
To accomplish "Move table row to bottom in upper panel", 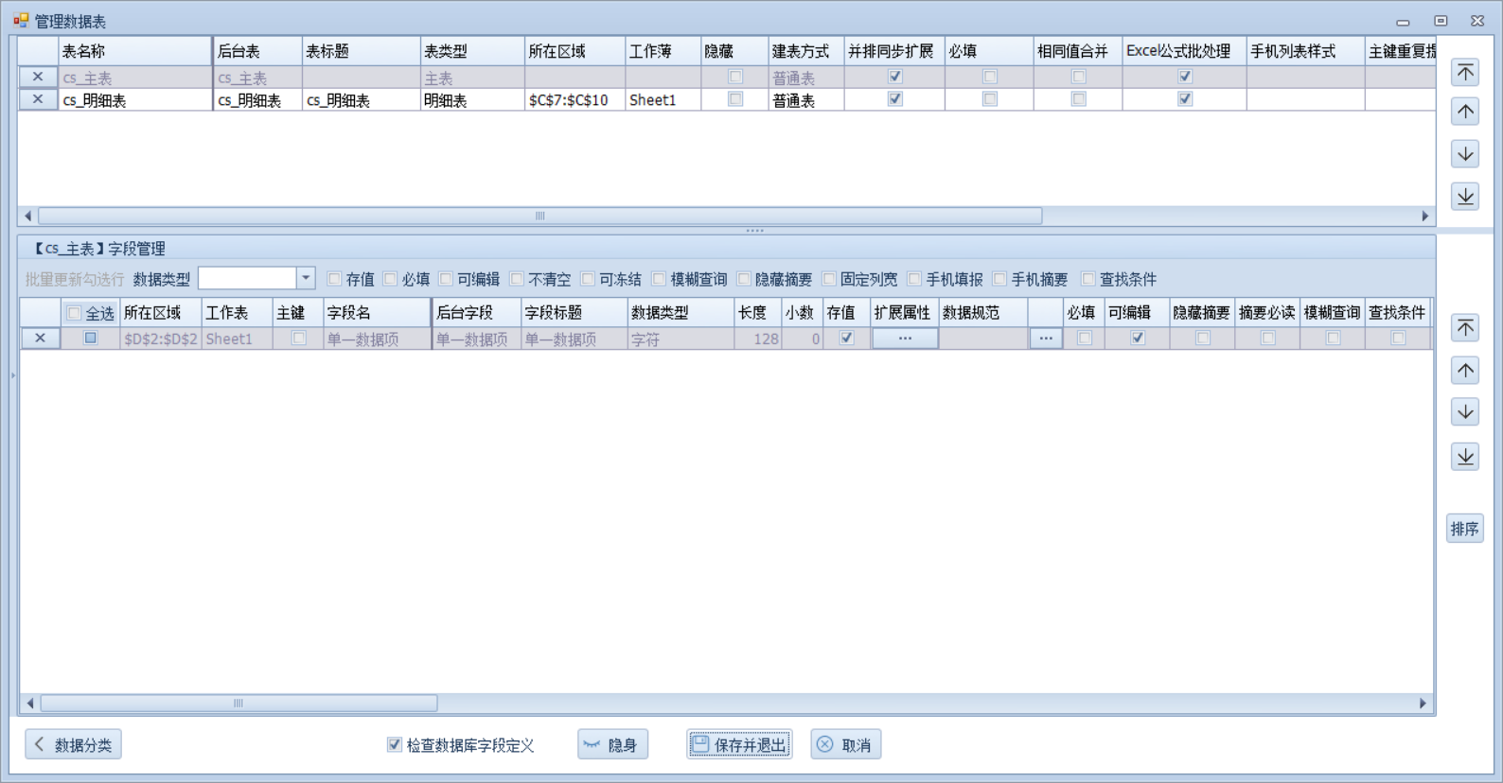I will [x=1465, y=196].
